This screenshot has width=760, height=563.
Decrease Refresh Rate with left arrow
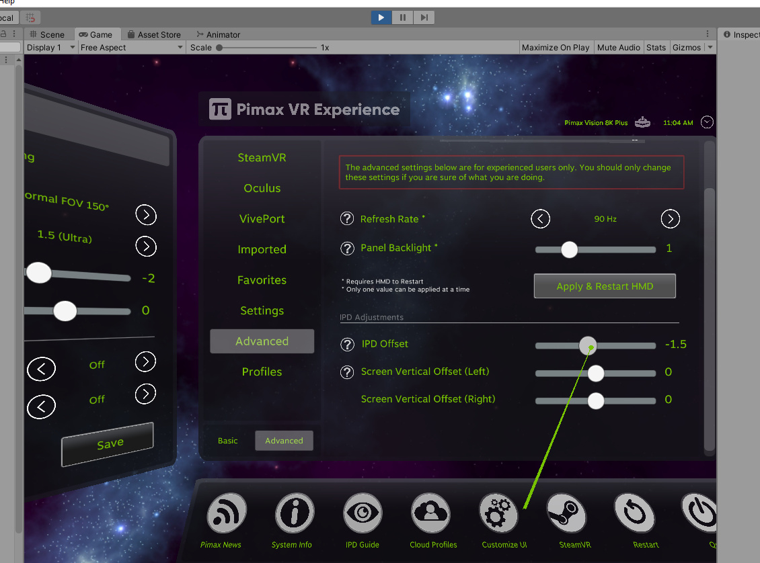[x=541, y=219]
